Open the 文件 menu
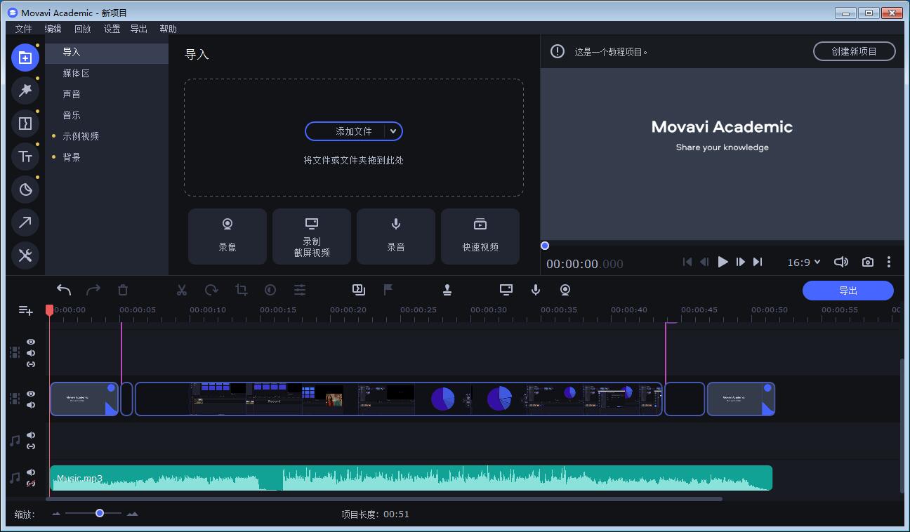Screen dimensions: 910x532 (x=24, y=29)
